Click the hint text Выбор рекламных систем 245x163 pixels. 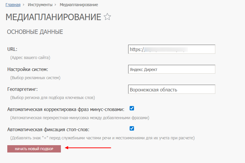(x=35, y=78)
